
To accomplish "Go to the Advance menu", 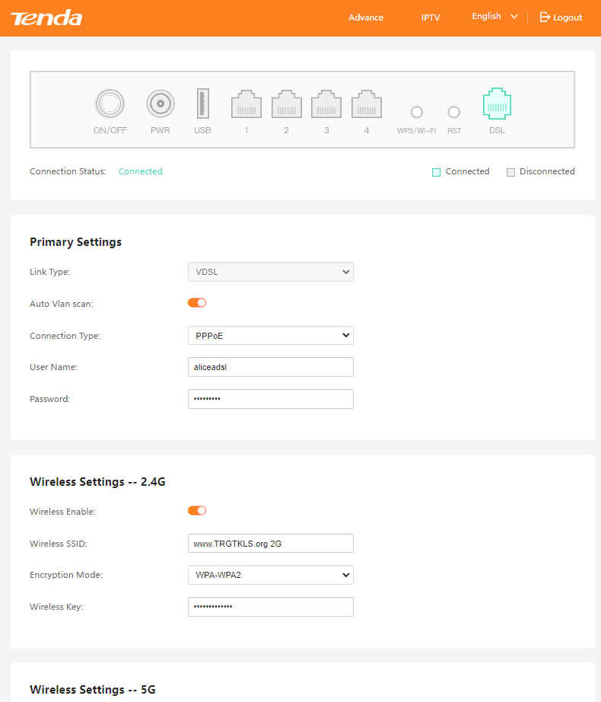I will coord(366,18).
